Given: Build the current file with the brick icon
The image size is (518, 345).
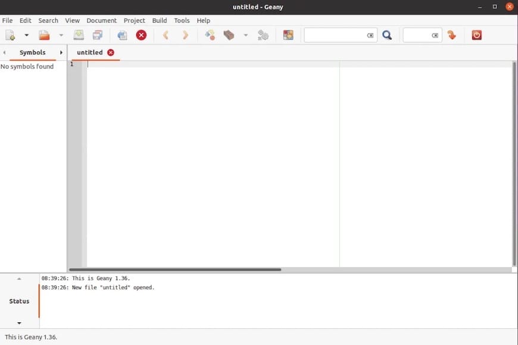Looking at the screenshot, I should click(229, 35).
